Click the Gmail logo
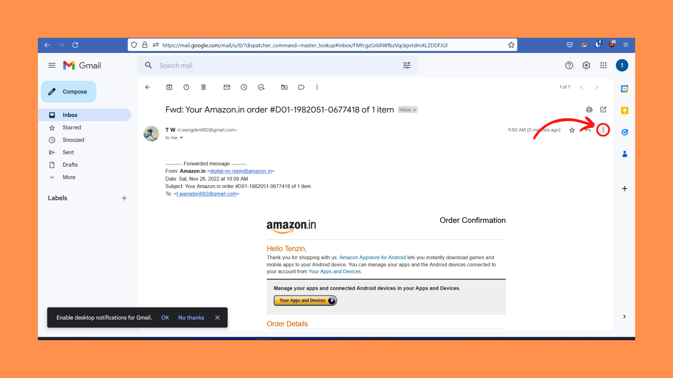673x378 pixels. [x=82, y=65]
